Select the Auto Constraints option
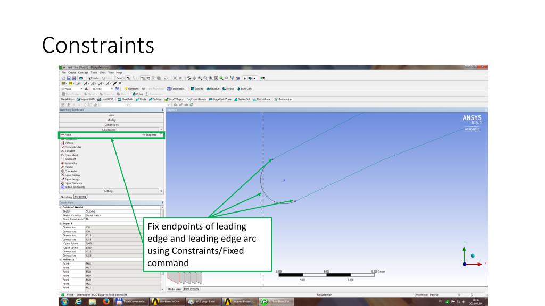 [x=72, y=187]
